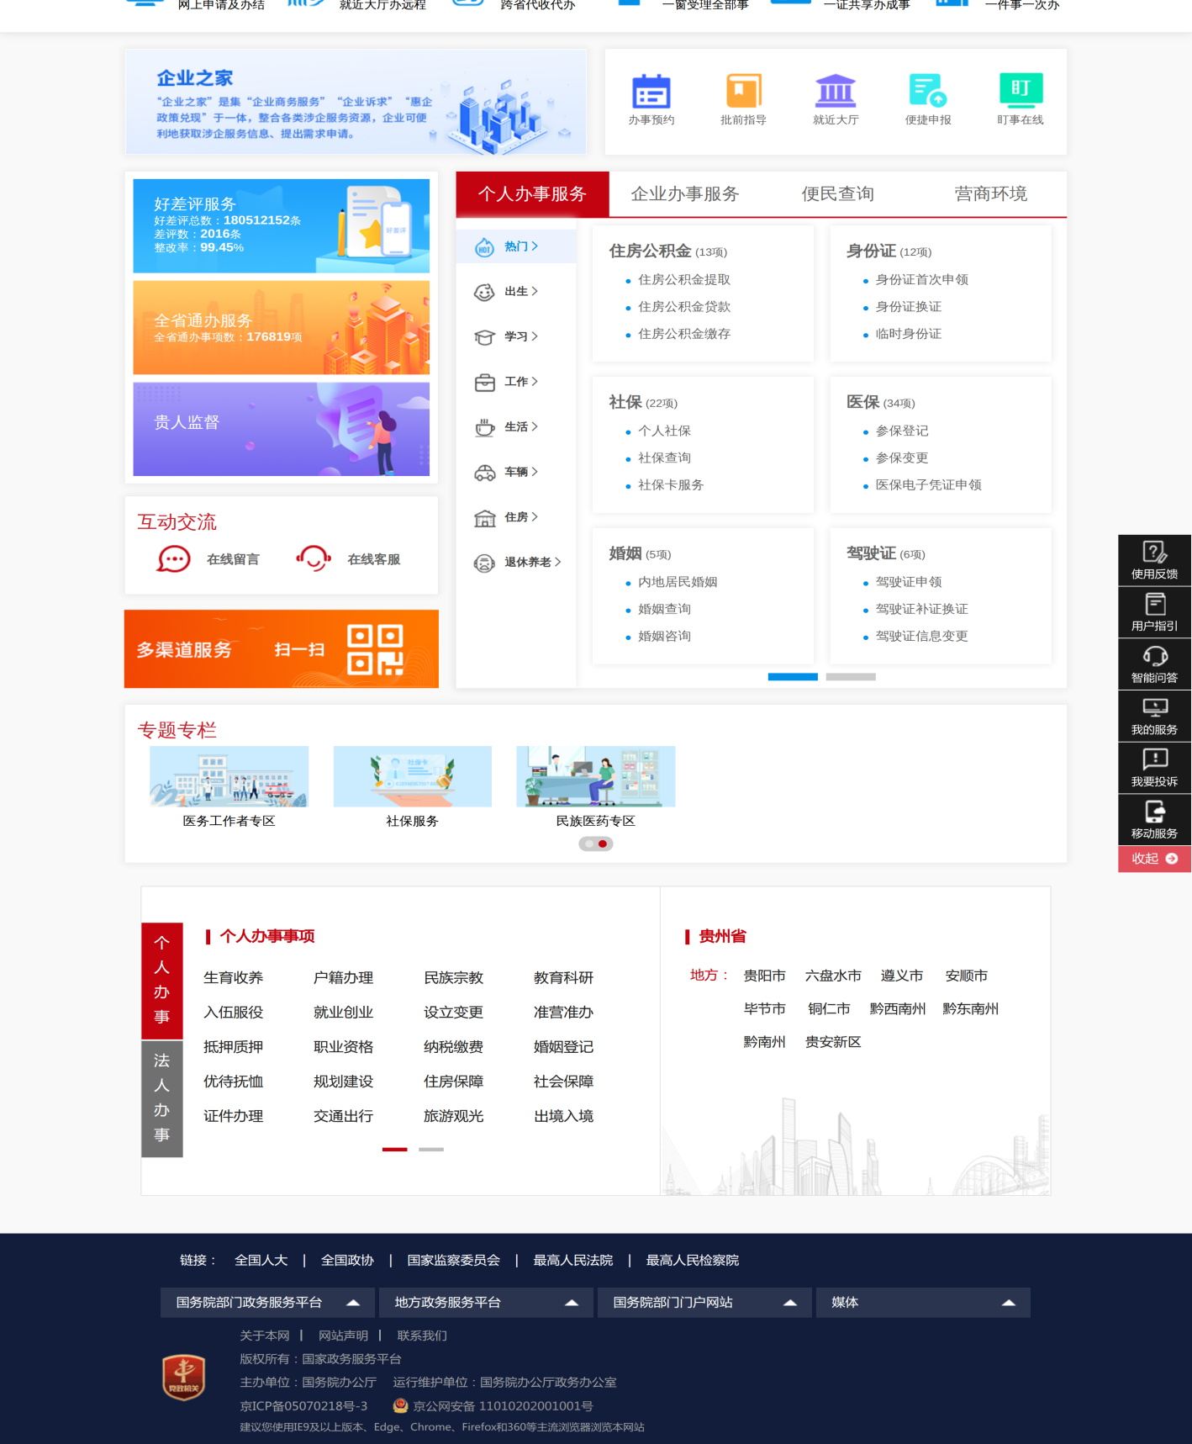This screenshot has height=1444, width=1192.
Task: Select the 车辆 car icon
Action: pos(484,473)
